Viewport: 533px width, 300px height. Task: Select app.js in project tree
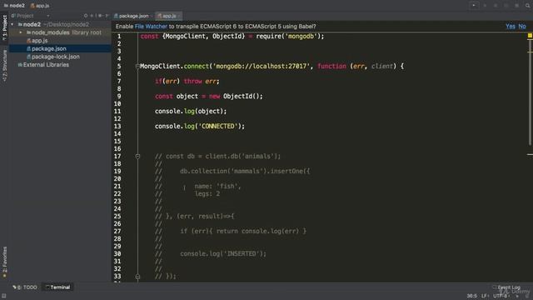tap(39, 41)
